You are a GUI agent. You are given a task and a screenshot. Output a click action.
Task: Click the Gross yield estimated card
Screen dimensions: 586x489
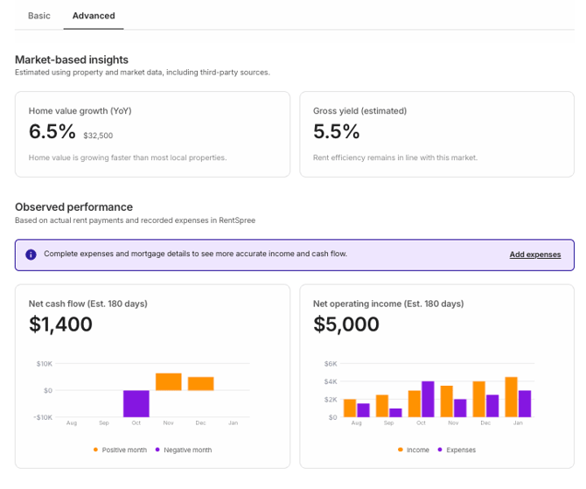click(x=436, y=134)
